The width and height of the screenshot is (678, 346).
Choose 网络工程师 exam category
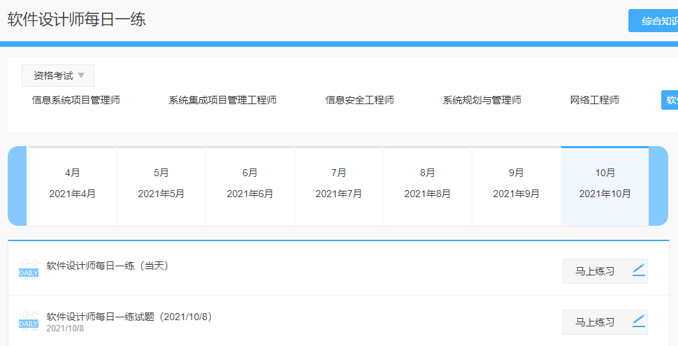594,100
